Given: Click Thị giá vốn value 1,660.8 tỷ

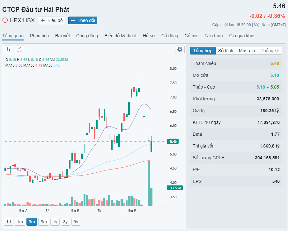Looking at the screenshot, I should click(270, 146).
